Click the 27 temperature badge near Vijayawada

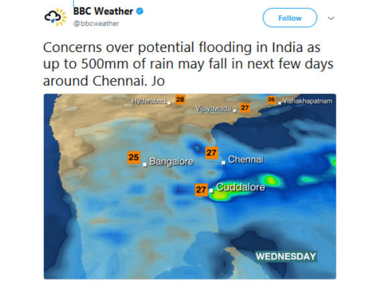pyautogui.click(x=246, y=107)
